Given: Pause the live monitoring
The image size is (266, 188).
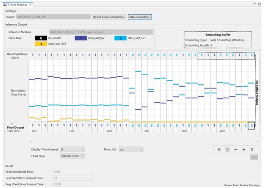Looking at the screenshot, I should tap(219, 149).
